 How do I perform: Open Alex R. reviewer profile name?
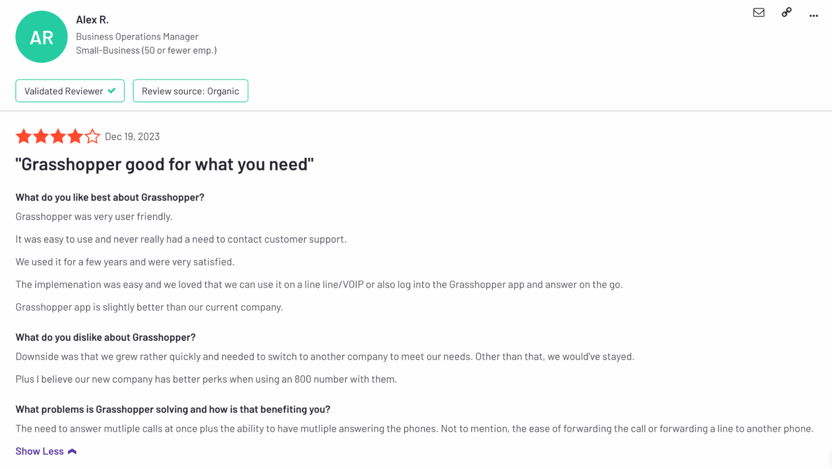click(92, 20)
